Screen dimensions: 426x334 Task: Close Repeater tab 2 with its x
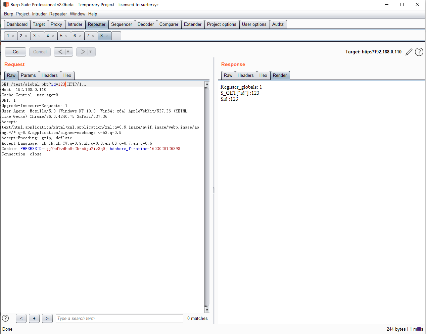[26, 36]
